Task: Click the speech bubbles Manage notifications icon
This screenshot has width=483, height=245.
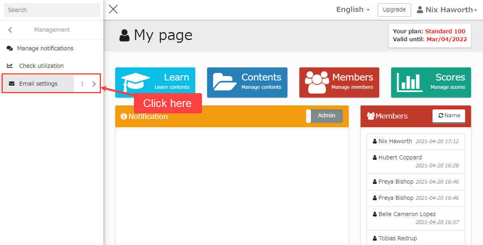Action: [10, 48]
